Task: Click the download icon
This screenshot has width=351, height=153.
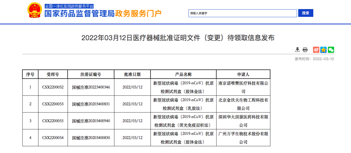Action: pos(297,50)
